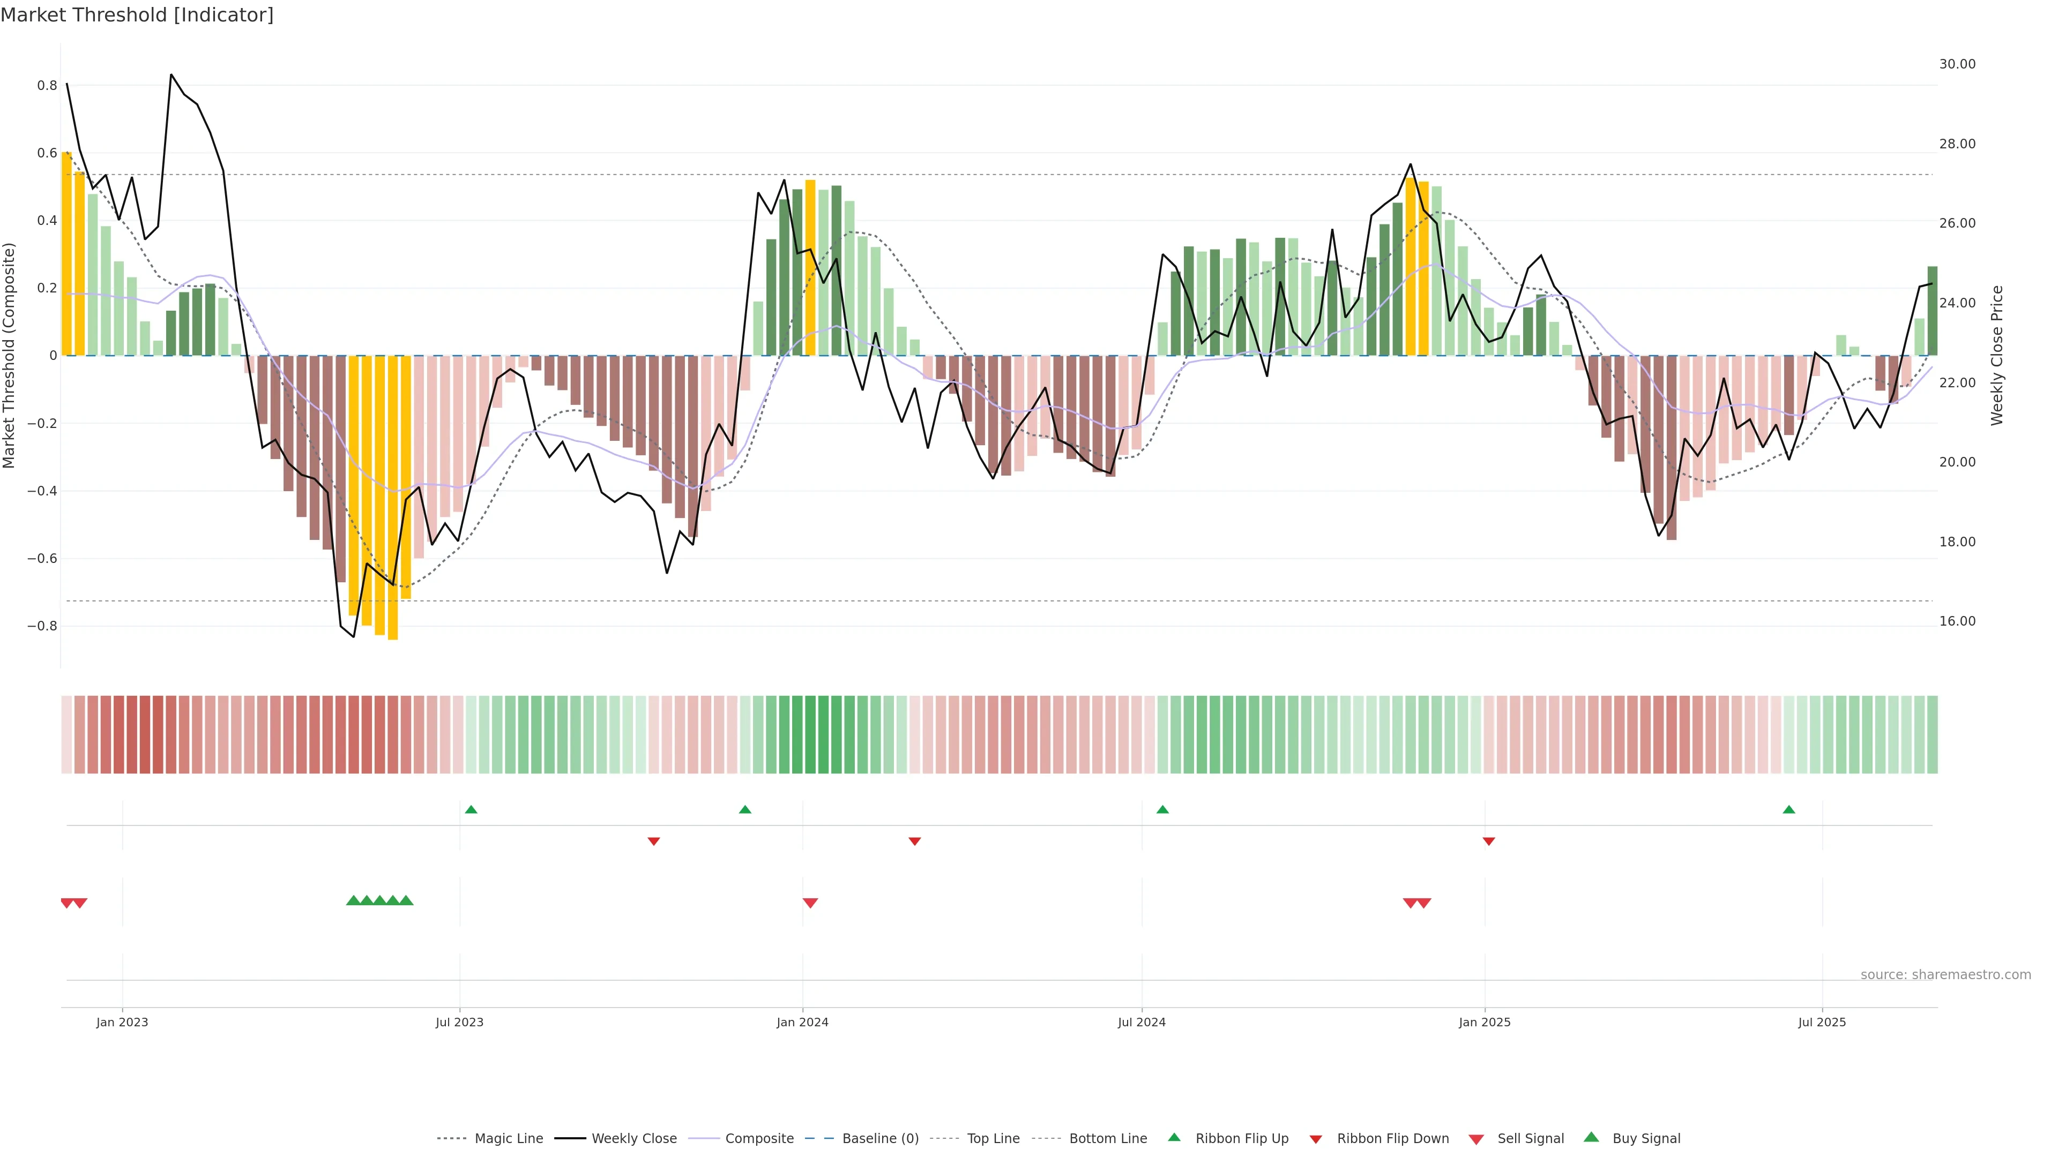
Task: Click the Buy Signal legend icon
Action: [1591, 1137]
